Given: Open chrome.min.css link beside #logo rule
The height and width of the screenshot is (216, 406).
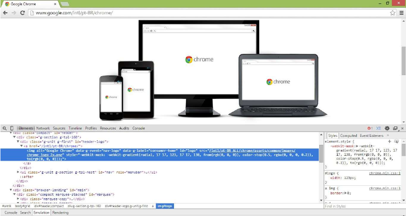Looking at the screenshot, I should pos(384,173).
